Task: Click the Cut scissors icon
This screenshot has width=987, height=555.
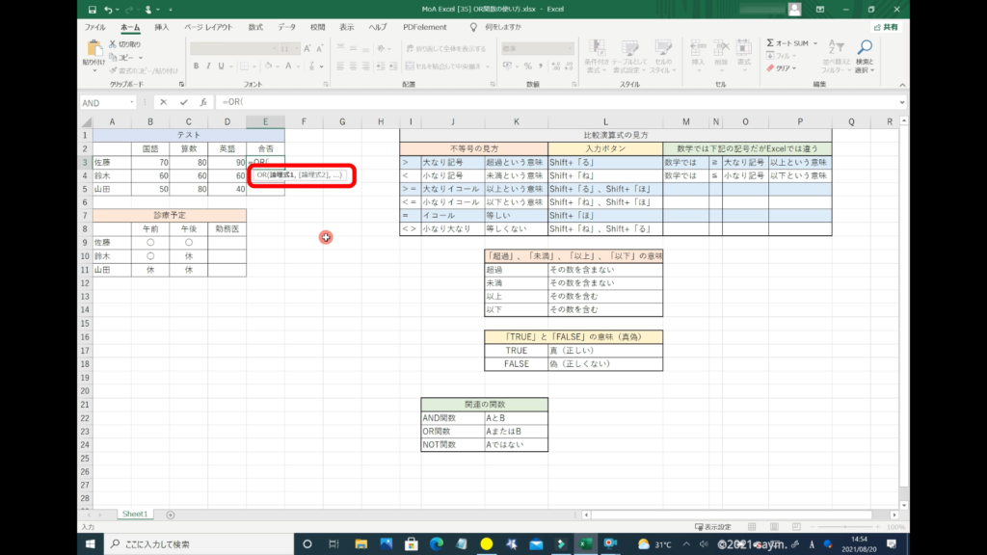Action: 114,44
